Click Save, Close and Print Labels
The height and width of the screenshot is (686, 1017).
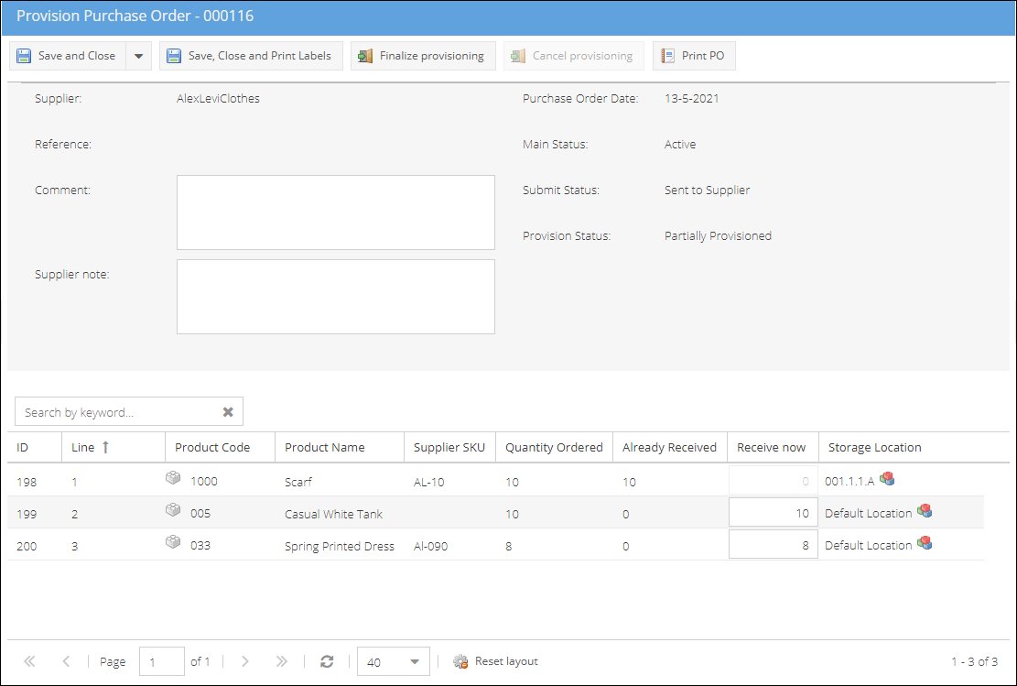pyautogui.click(x=251, y=56)
